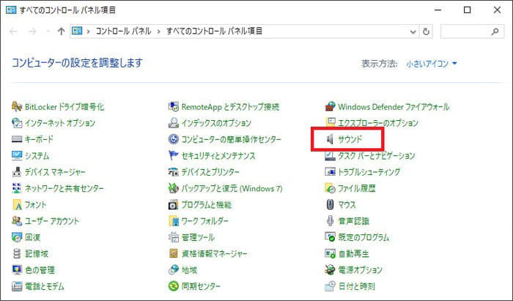
Task: Expand chevron after コントロール パネル breadcrumb
Action: pos(159,31)
